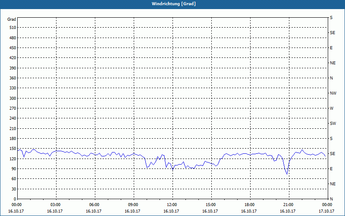This screenshot has height=216, width=345.
Task: Click the "E" compass label beside 450 gridline
Action: click(x=331, y=48)
